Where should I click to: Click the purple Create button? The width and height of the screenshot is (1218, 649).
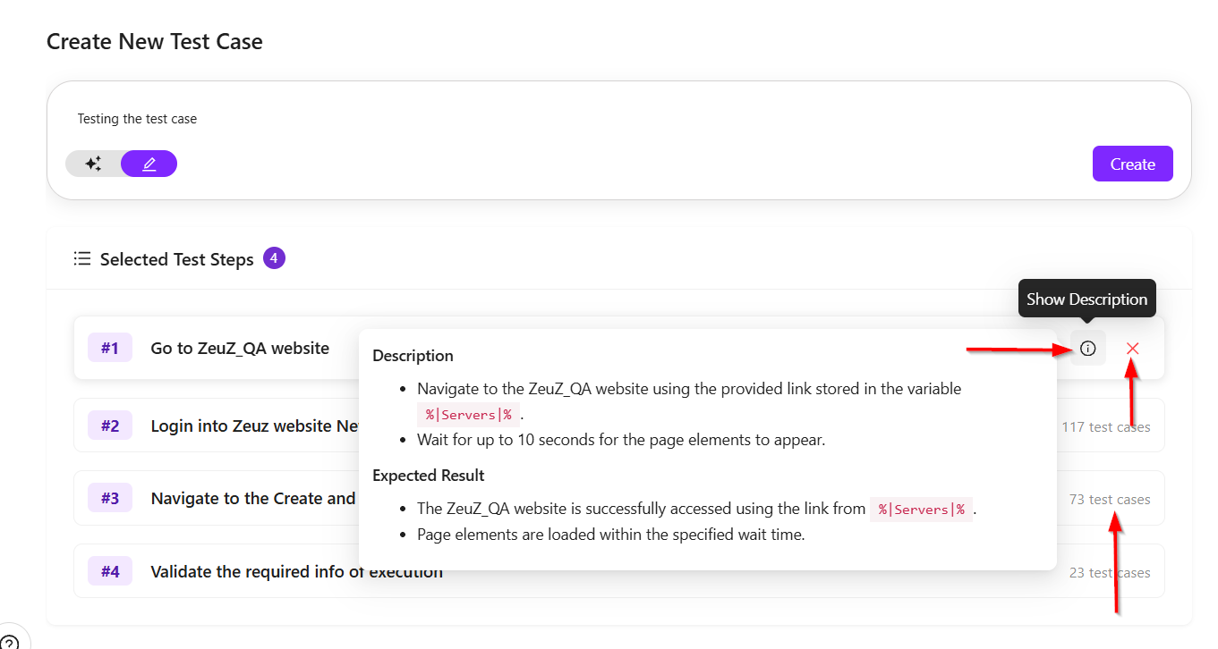click(x=1132, y=164)
